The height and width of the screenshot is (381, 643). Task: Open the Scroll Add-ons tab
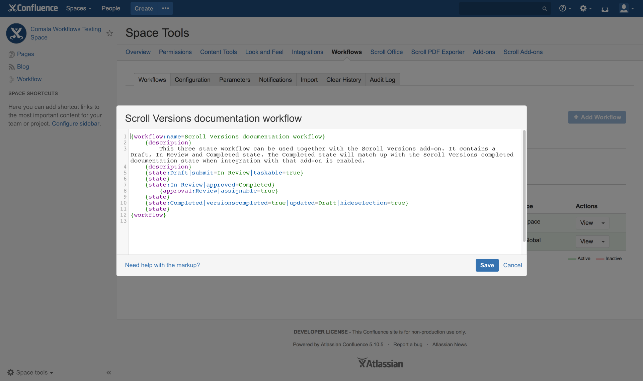tap(523, 52)
